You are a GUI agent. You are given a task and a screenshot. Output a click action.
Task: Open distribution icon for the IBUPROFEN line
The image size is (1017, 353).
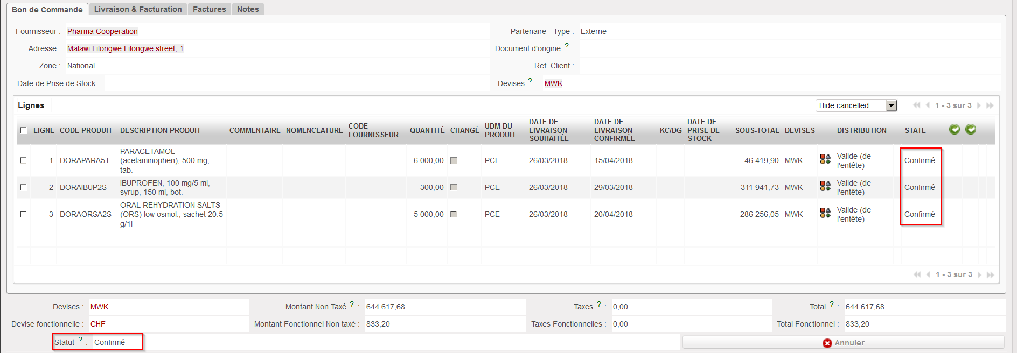(x=825, y=186)
